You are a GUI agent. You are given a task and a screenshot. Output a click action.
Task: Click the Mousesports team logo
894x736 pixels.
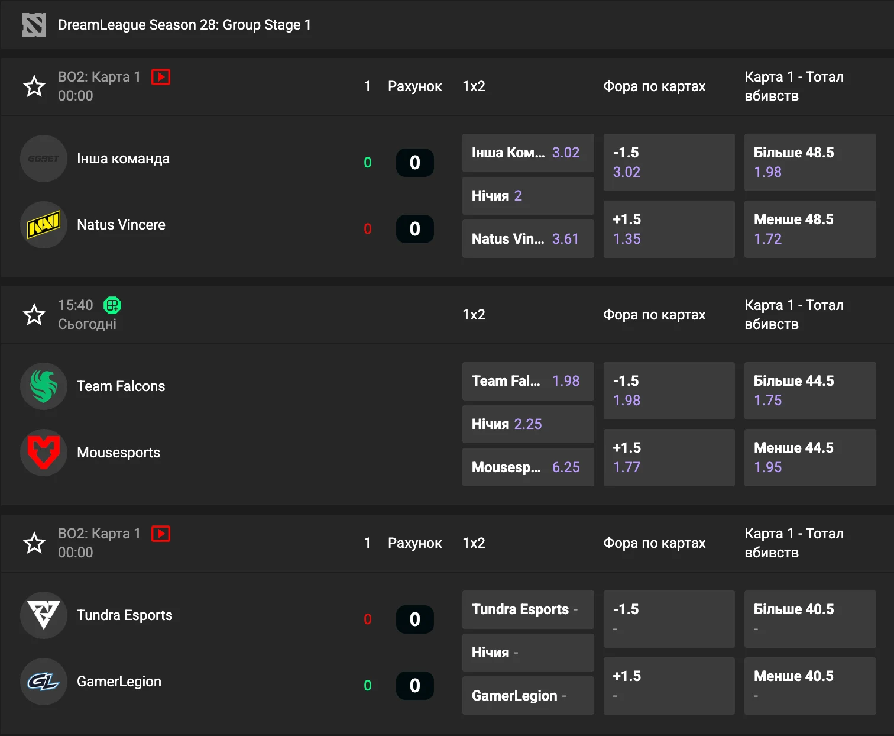click(x=44, y=453)
